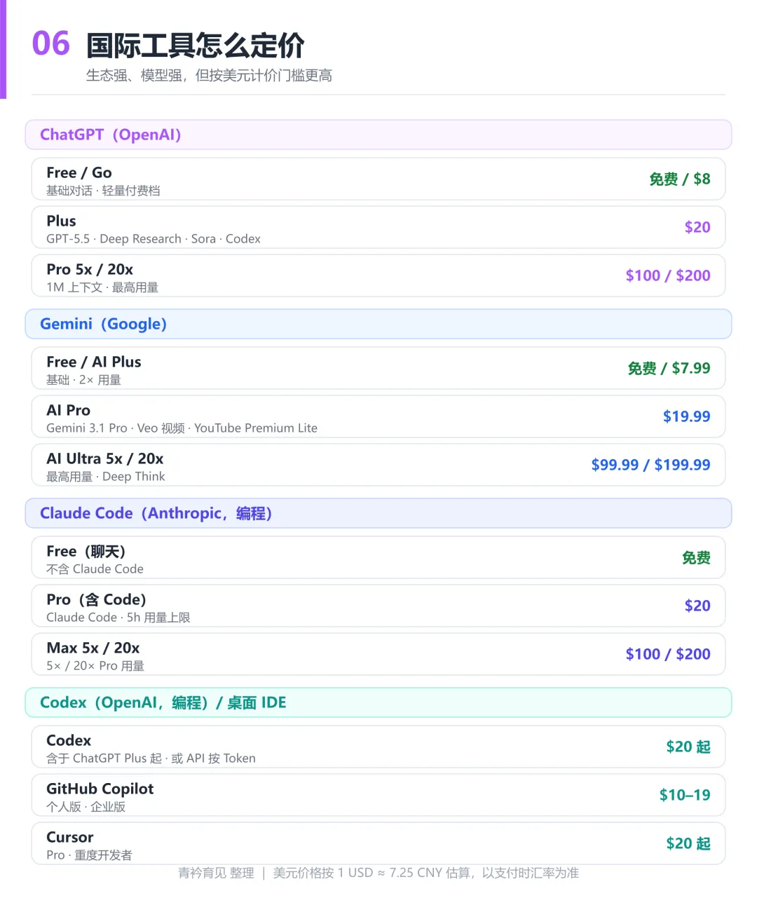This screenshot has width=757, height=898.
Task: Select the Codex plan name
Action: (x=69, y=740)
